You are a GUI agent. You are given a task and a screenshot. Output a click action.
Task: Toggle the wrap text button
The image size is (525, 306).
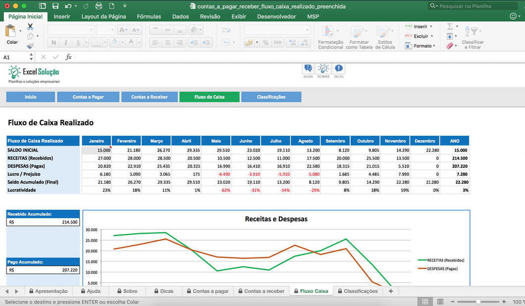coord(226,30)
